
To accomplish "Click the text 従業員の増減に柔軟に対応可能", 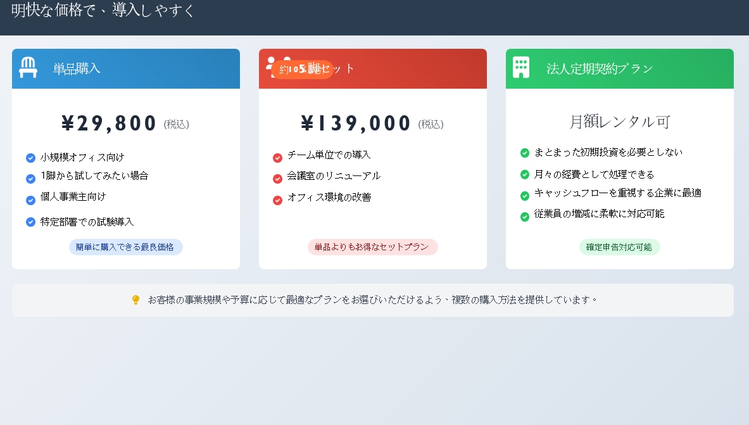I will click(600, 213).
